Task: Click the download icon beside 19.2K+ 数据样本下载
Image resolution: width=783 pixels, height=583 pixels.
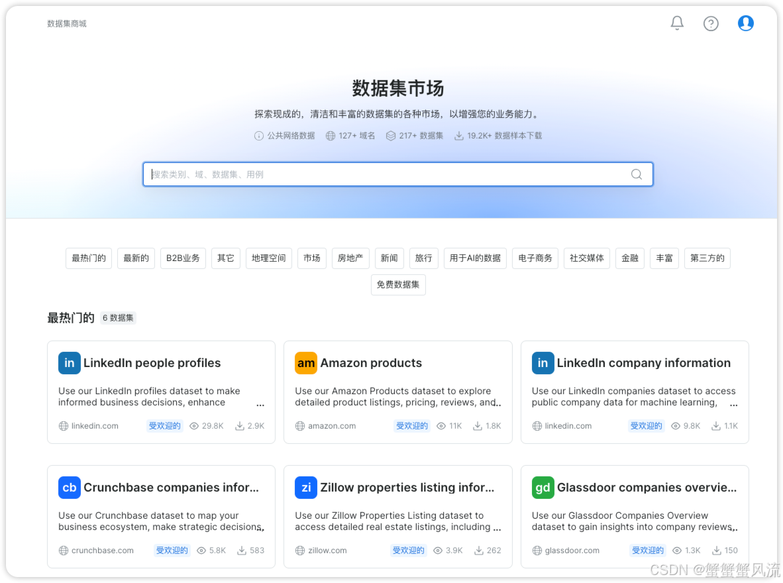Action: click(x=458, y=136)
